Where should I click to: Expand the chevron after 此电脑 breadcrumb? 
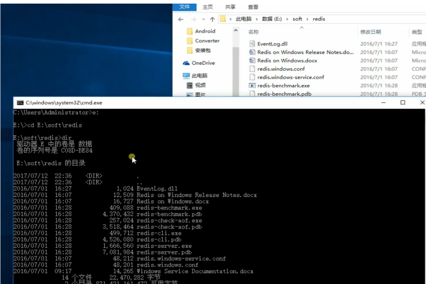(256, 19)
